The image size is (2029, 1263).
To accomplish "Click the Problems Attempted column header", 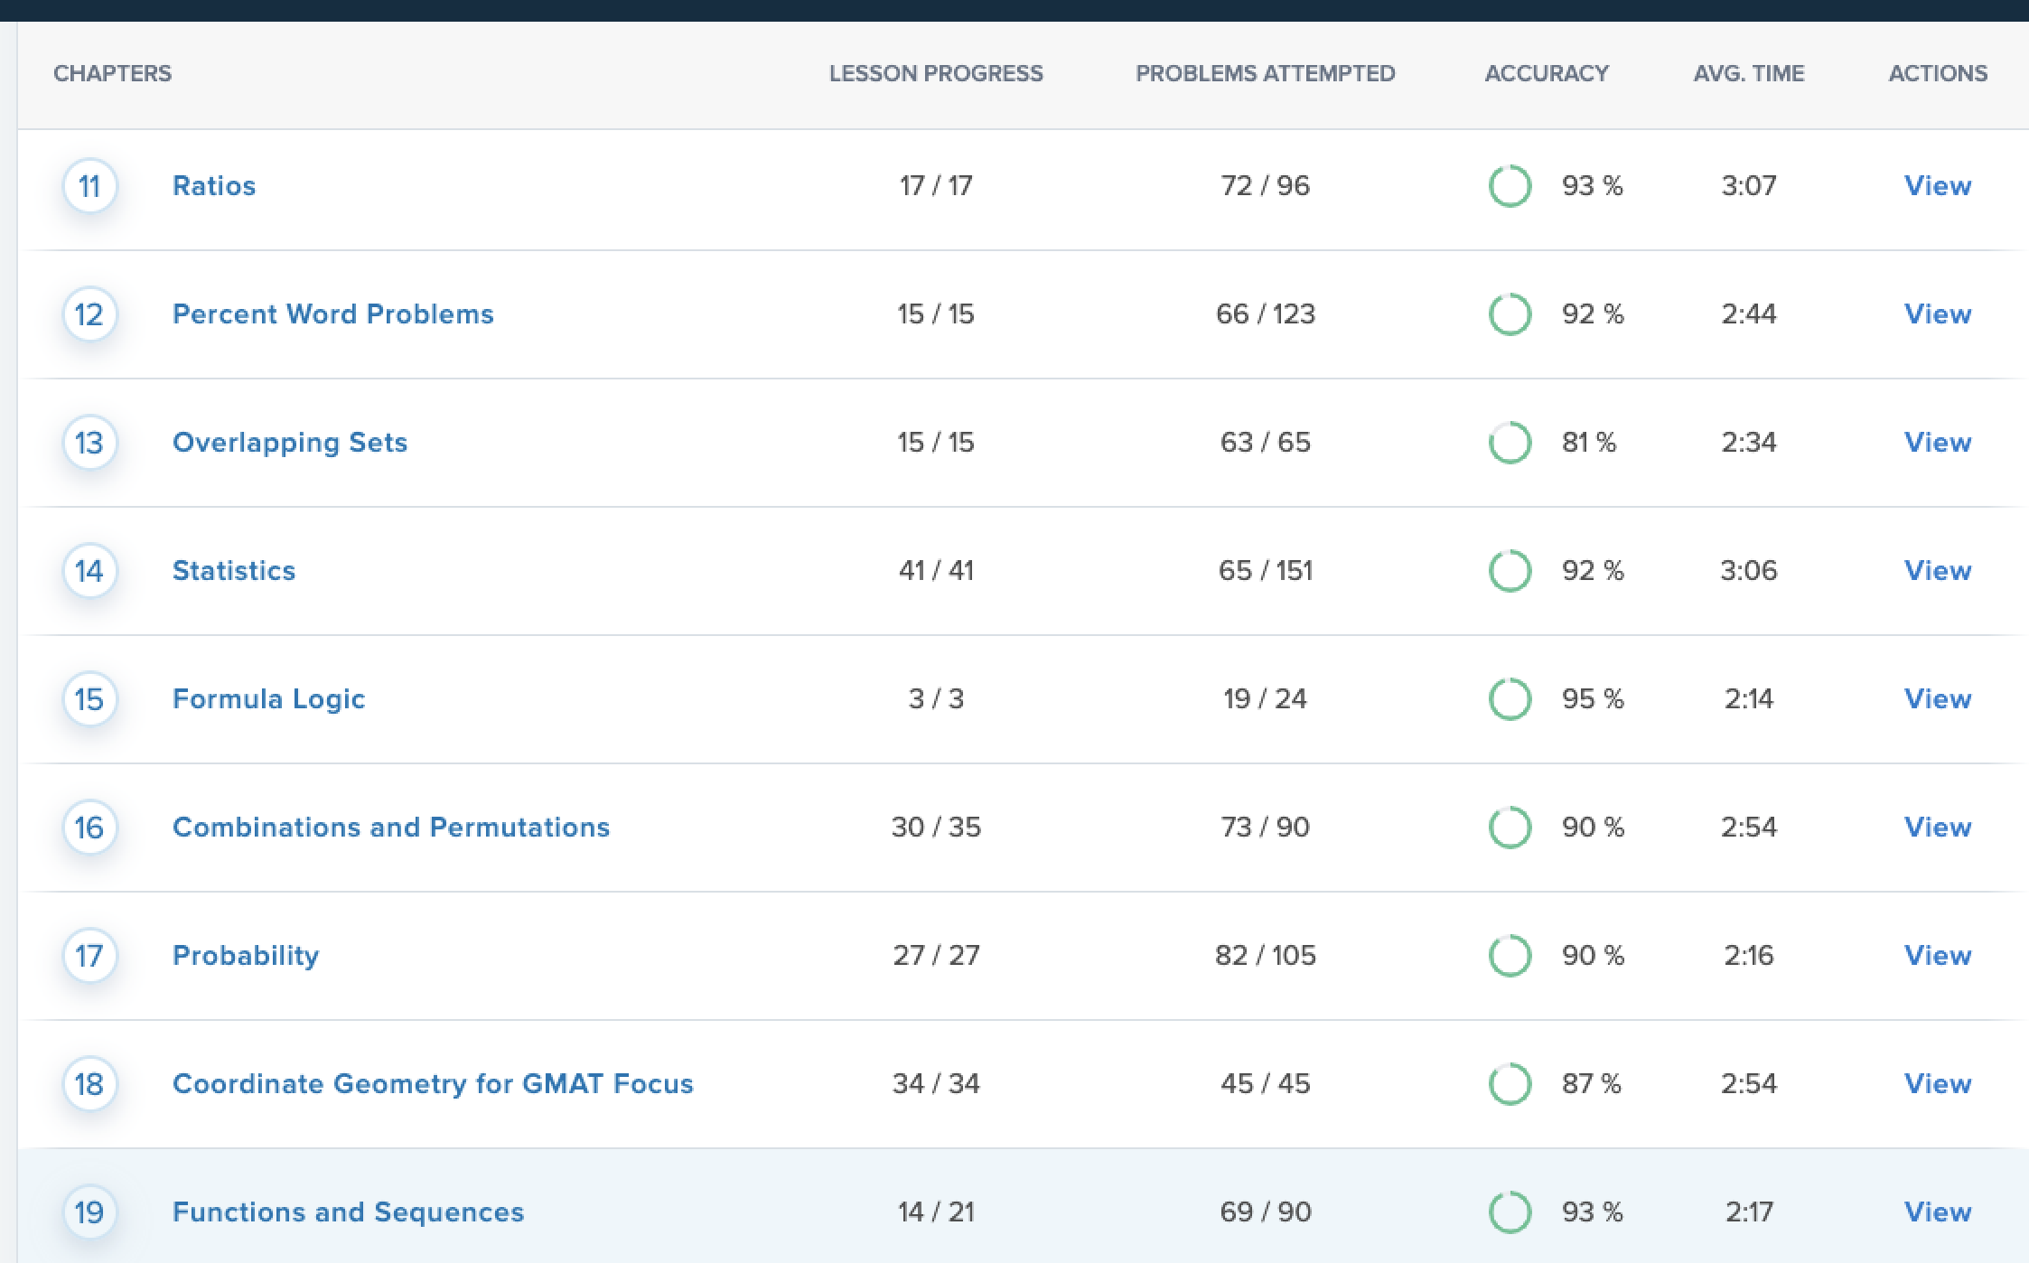I will 1265,73.
